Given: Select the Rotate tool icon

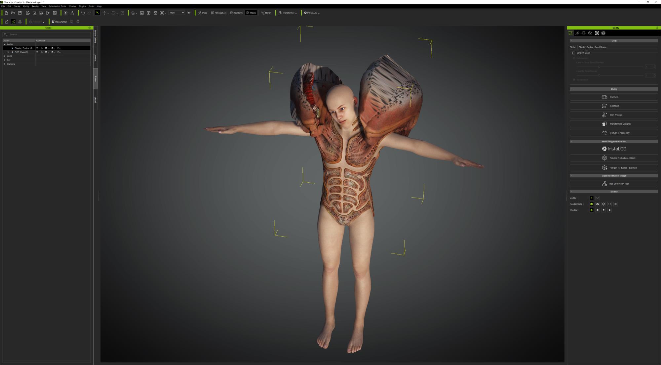Looking at the screenshot, I should coord(113,13).
